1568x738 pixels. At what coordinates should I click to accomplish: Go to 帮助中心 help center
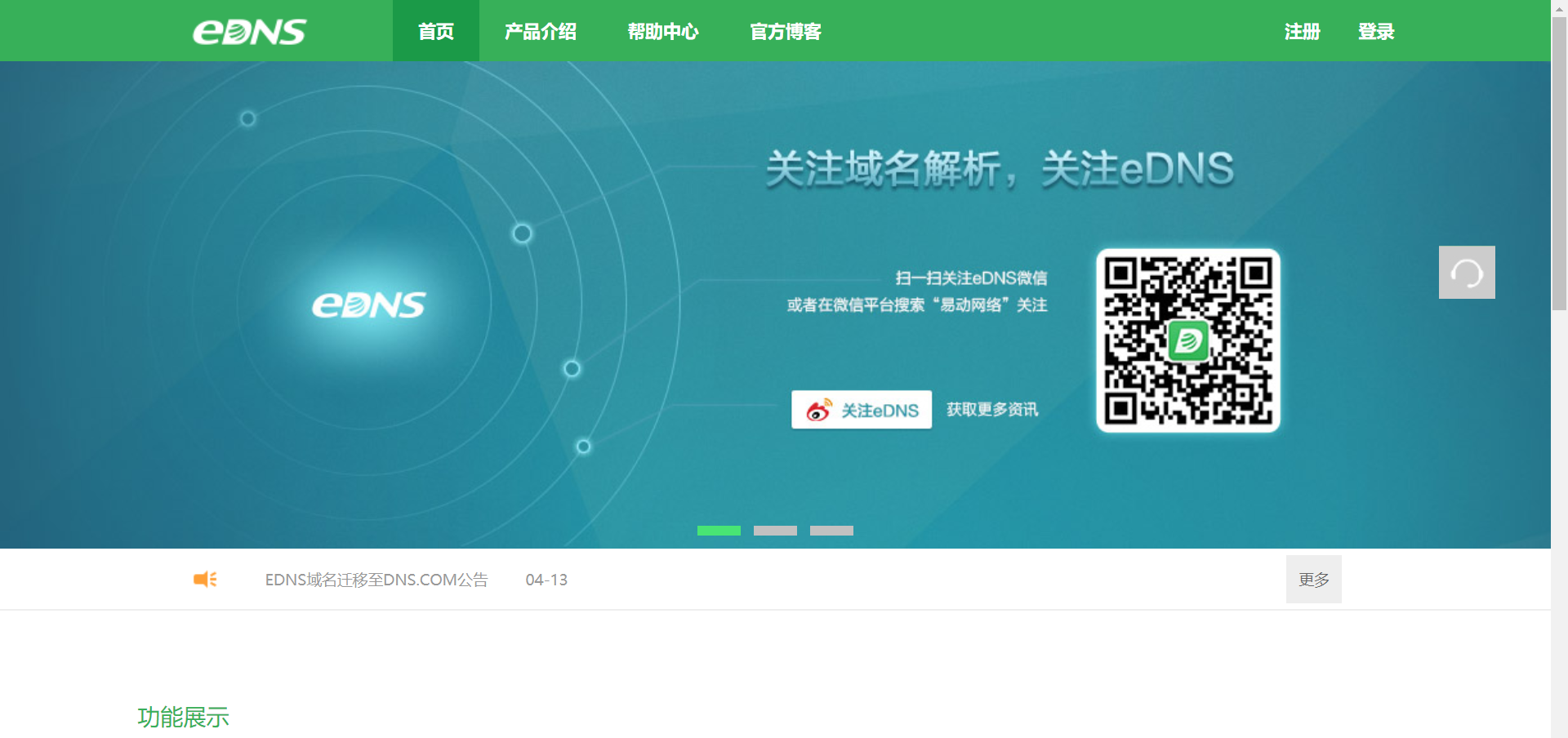[x=663, y=31]
